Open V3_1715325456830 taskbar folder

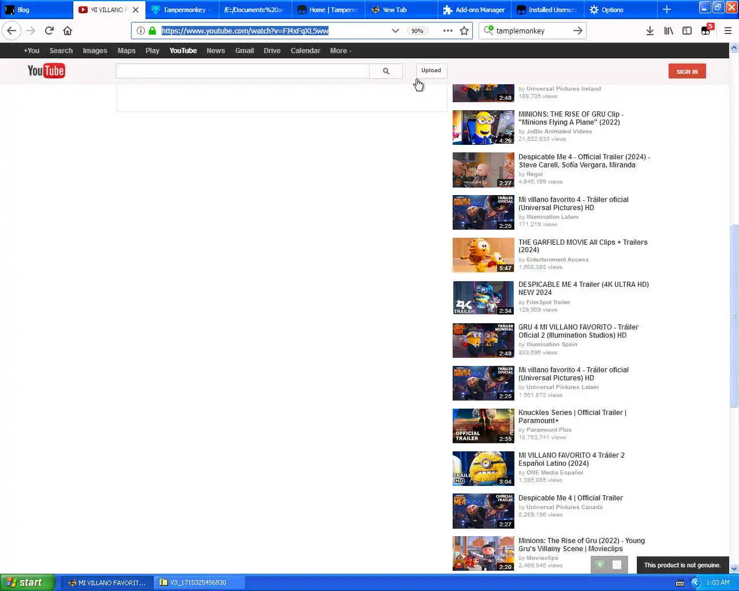(x=200, y=583)
